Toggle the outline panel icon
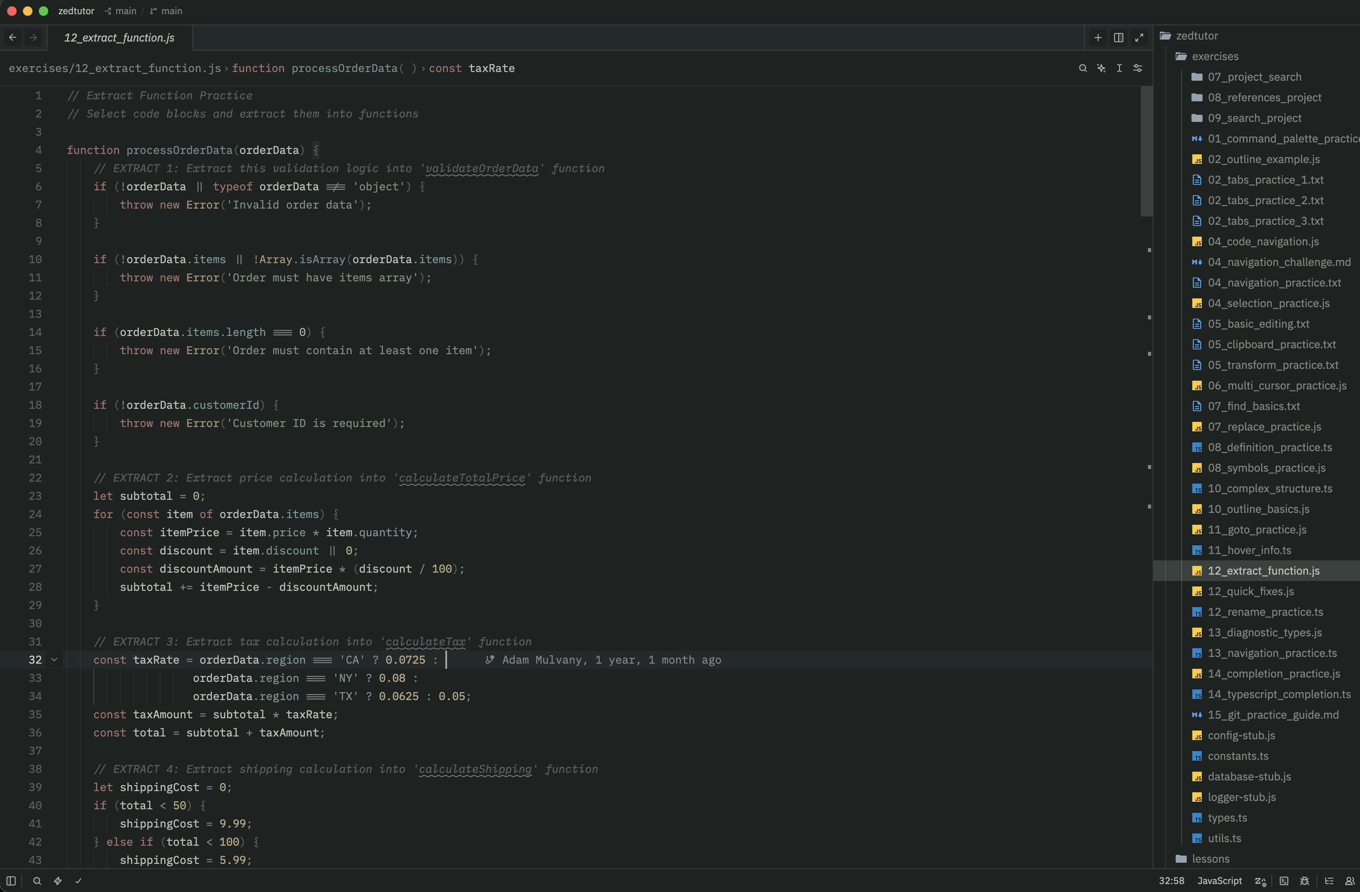Screen dimensions: 1360x892 [1329, 881]
